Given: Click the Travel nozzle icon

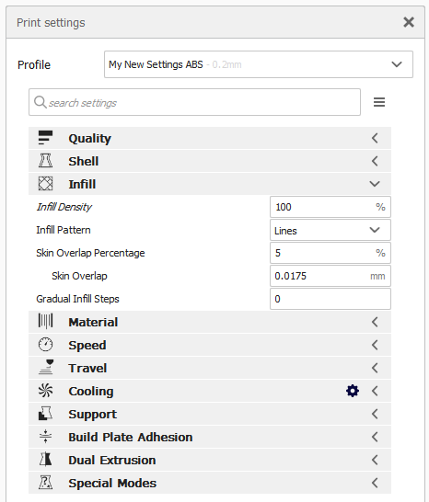Looking at the screenshot, I should click(46, 367).
